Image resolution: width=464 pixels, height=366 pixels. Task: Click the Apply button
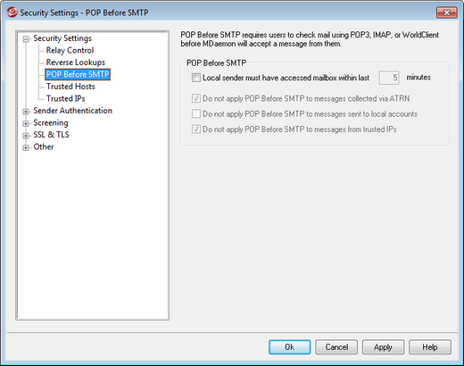[383, 347]
